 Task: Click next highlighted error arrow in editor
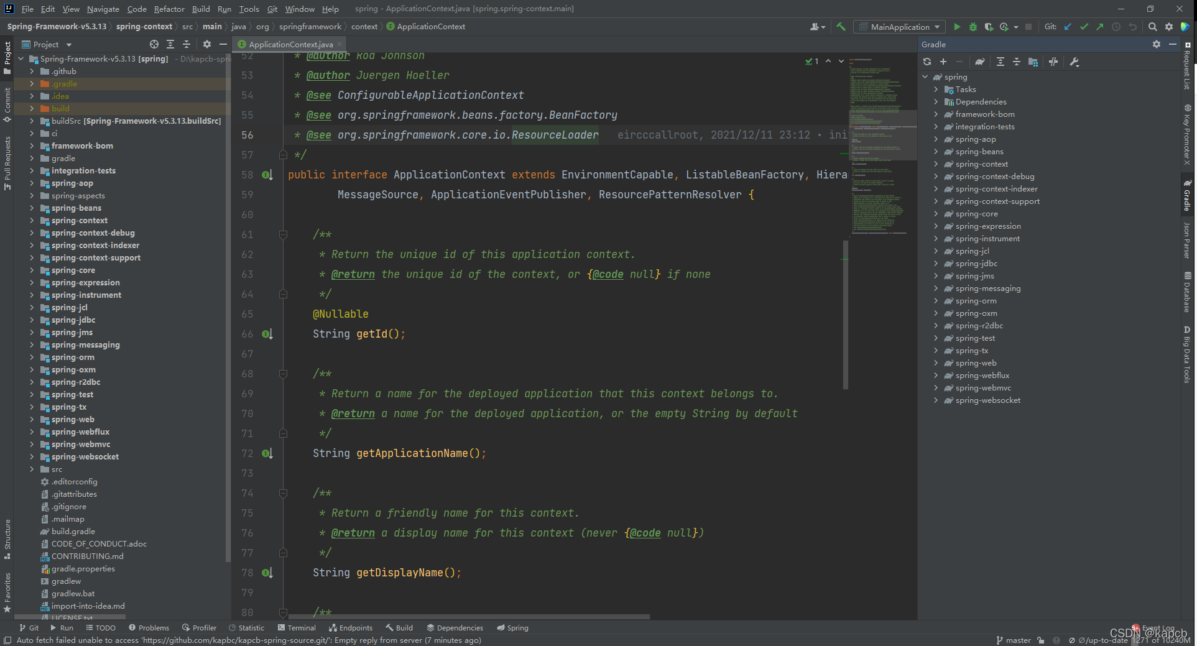[841, 61]
